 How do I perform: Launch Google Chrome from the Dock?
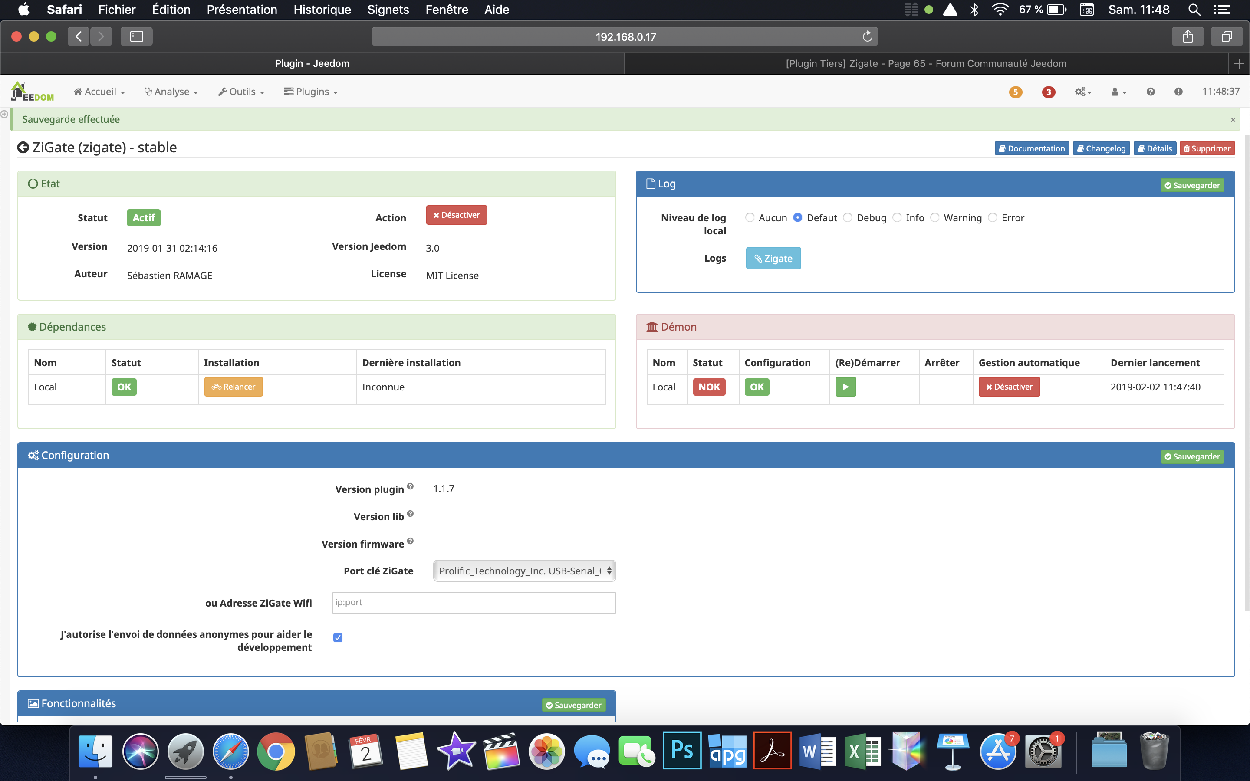[x=275, y=751]
